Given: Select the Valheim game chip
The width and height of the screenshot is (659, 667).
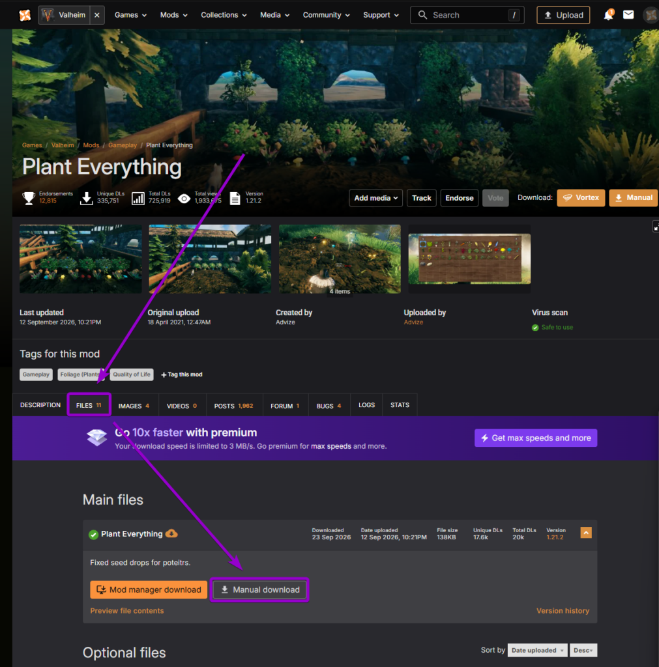Looking at the screenshot, I should (65, 16).
